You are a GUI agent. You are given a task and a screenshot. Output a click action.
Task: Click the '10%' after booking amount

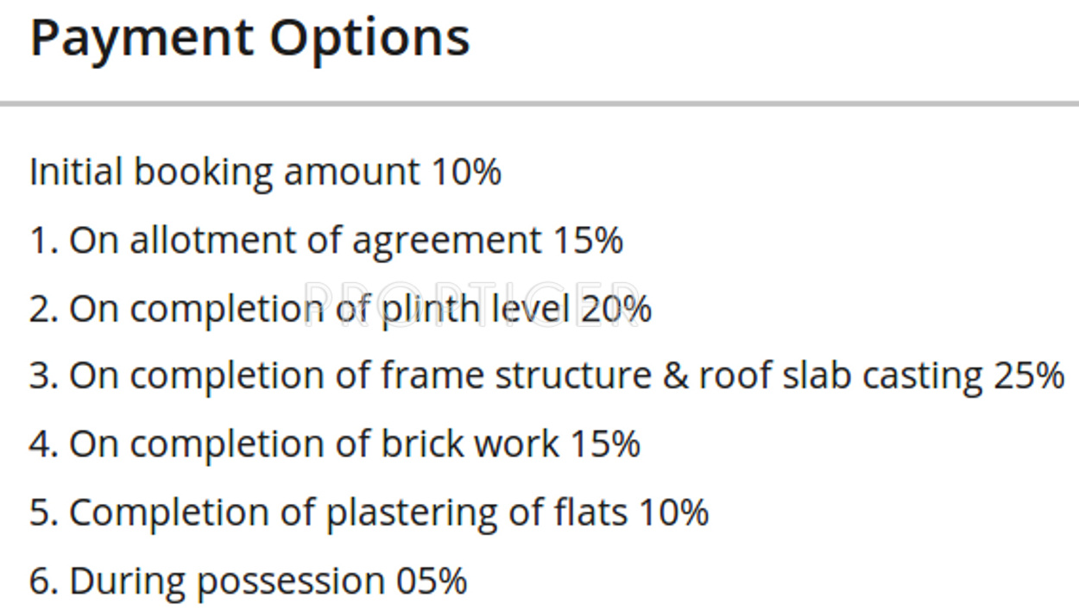466,172
